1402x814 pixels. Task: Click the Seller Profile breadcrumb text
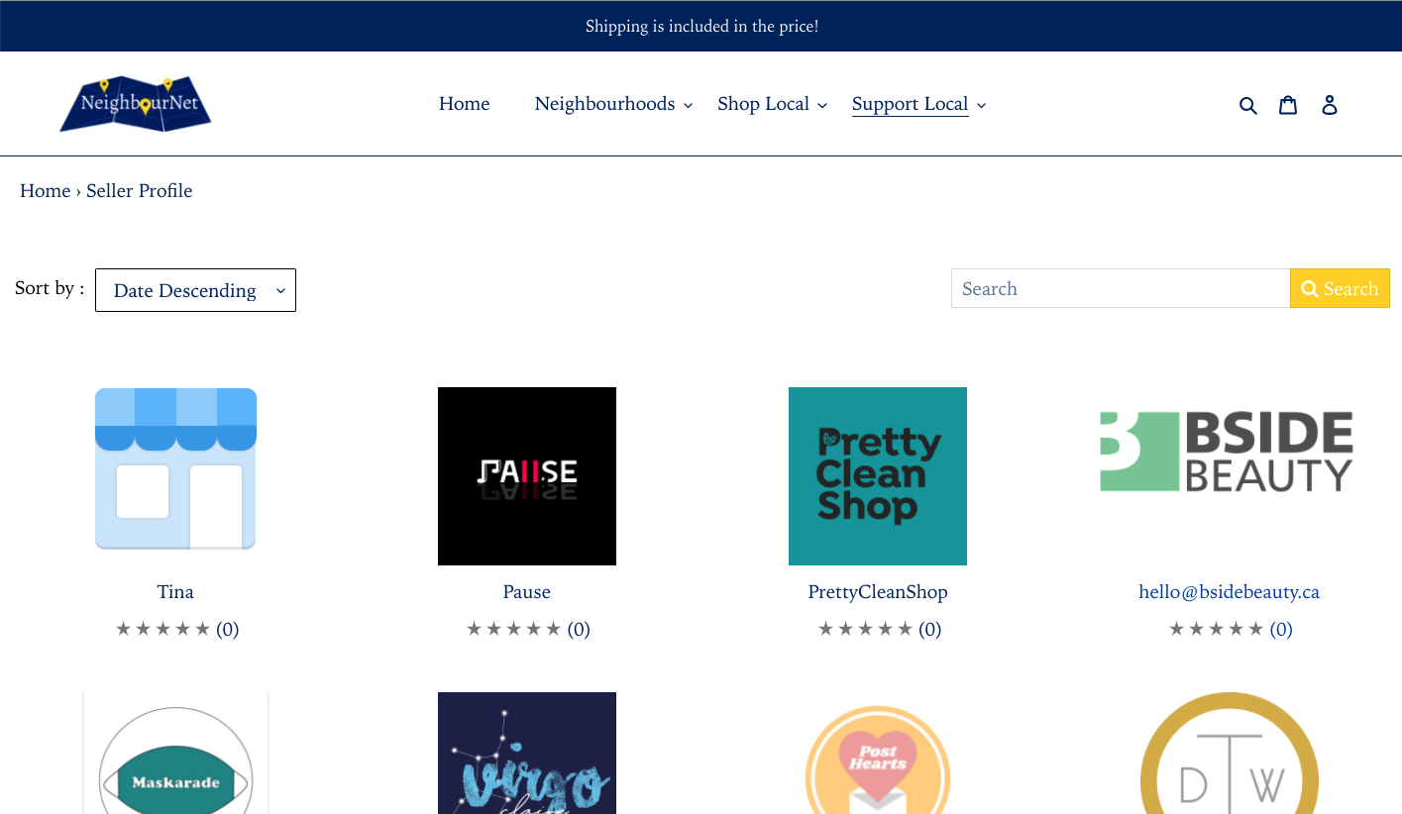[140, 191]
